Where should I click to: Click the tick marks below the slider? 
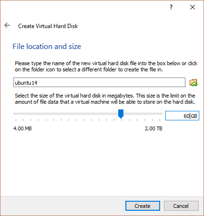[x=88, y=120]
